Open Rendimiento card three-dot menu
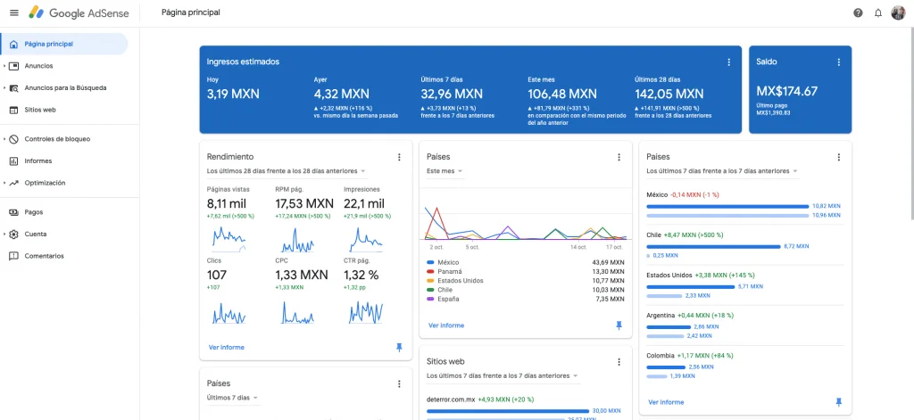The image size is (914, 420). [x=399, y=157]
